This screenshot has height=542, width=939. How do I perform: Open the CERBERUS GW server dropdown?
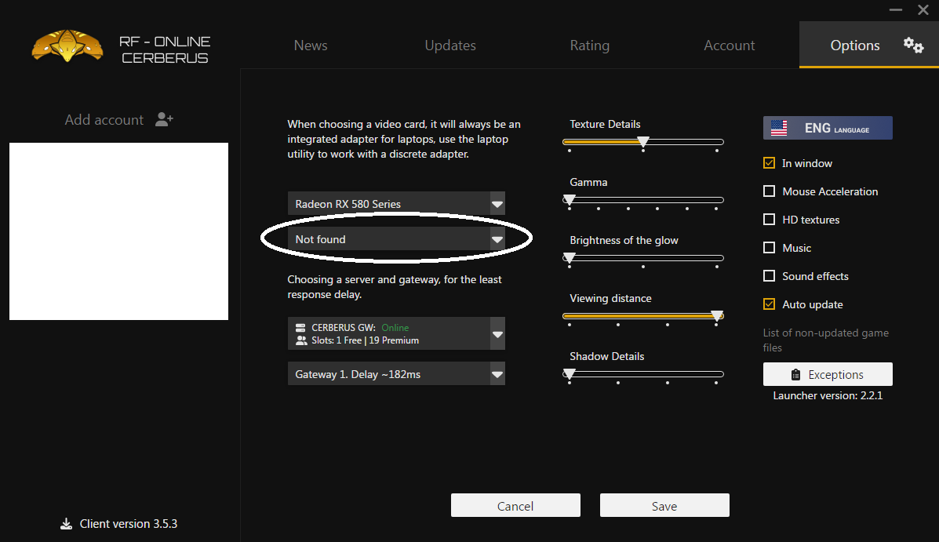pyautogui.click(x=396, y=333)
